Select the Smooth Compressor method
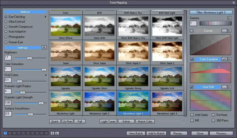 (6, 27)
